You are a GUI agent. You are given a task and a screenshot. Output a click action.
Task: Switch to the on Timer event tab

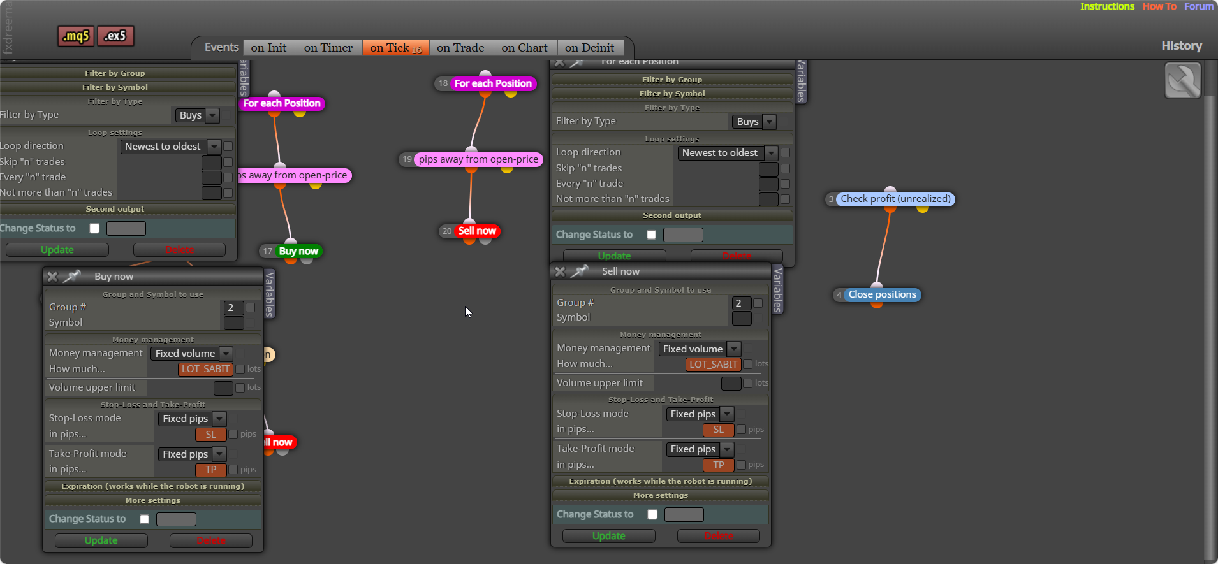coord(328,48)
